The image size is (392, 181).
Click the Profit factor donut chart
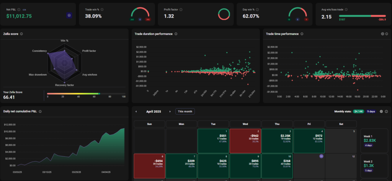click(224, 14)
